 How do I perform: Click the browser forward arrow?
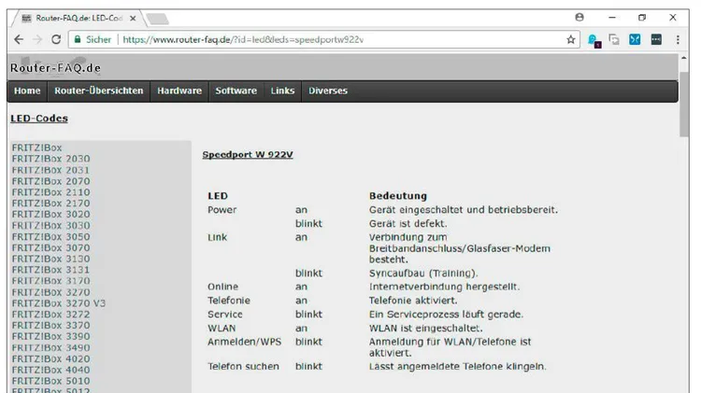click(x=37, y=40)
